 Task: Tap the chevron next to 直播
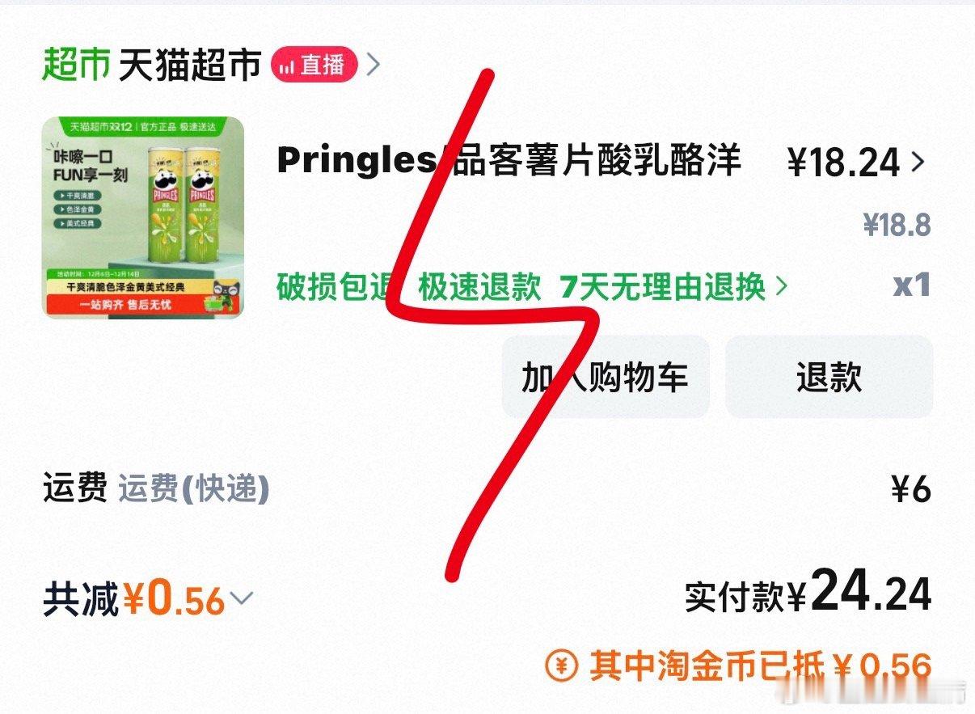point(373,65)
